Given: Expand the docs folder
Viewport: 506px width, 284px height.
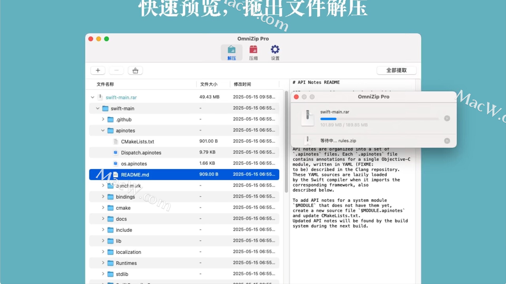Looking at the screenshot, I should click(x=103, y=219).
